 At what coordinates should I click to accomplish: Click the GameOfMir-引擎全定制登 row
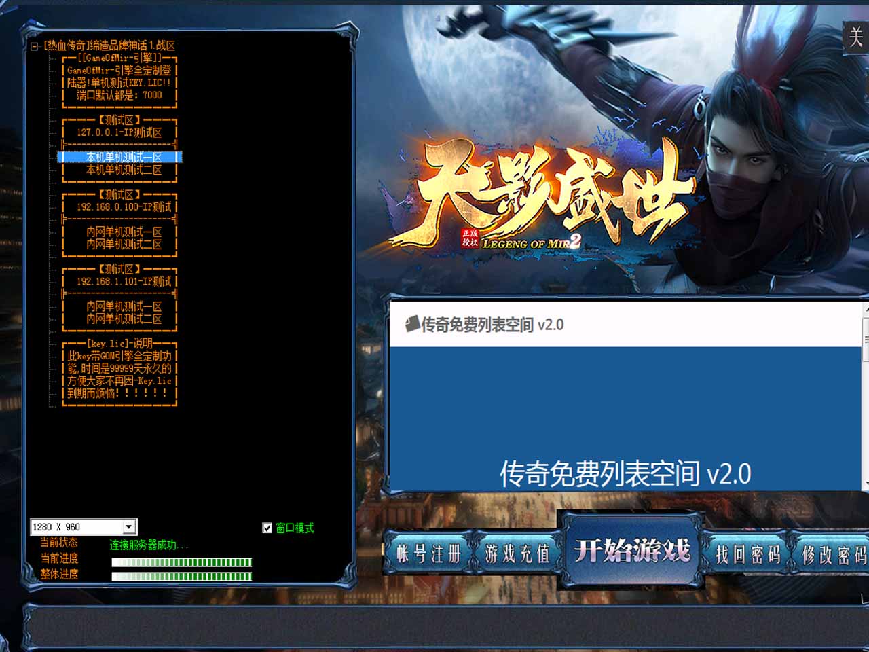click(x=119, y=70)
